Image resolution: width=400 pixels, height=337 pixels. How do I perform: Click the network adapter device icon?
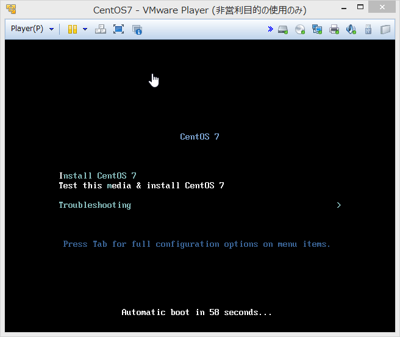(x=317, y=29)
